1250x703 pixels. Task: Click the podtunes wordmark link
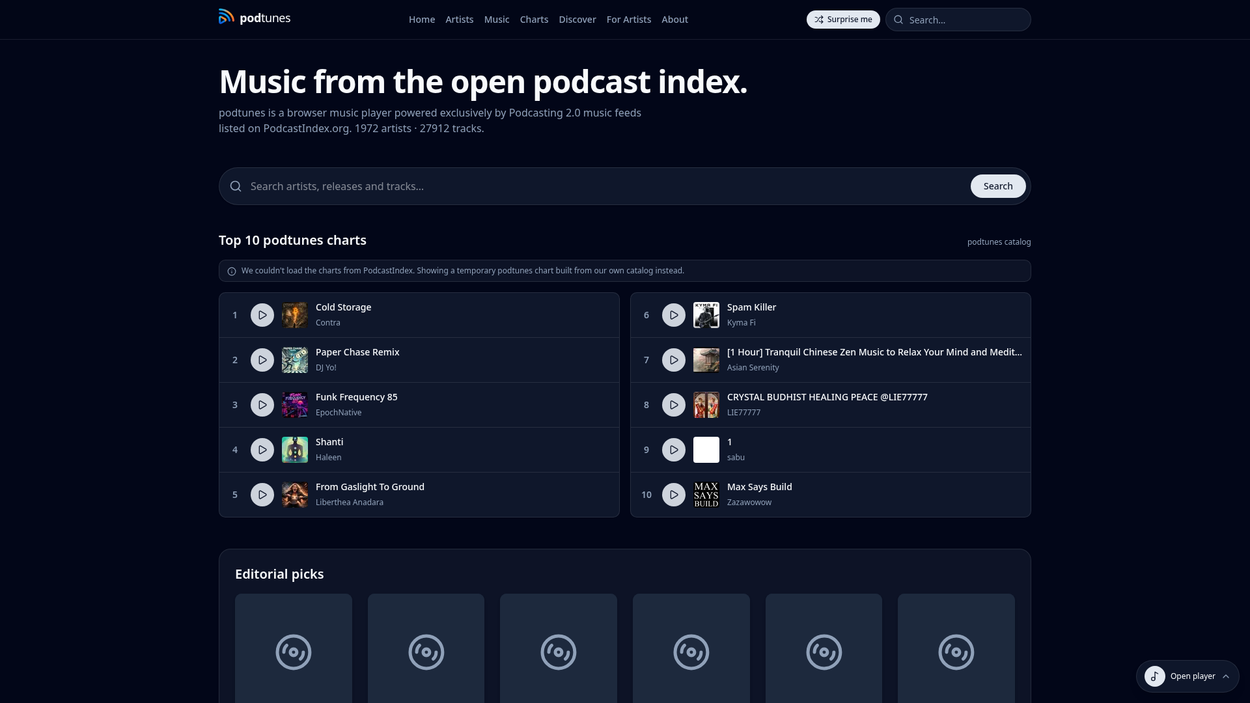pyautogui.click(x=265, y=18)
